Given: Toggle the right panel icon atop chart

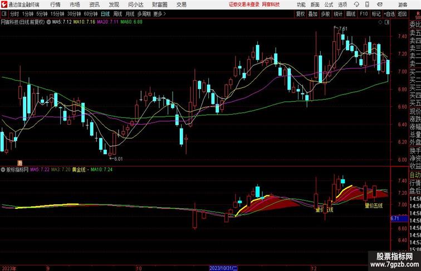Looking at the screenshot, I should click(387, 22).
